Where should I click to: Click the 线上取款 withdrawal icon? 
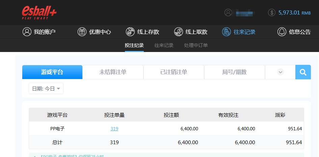pyautogui.click(x=179, y=32)
